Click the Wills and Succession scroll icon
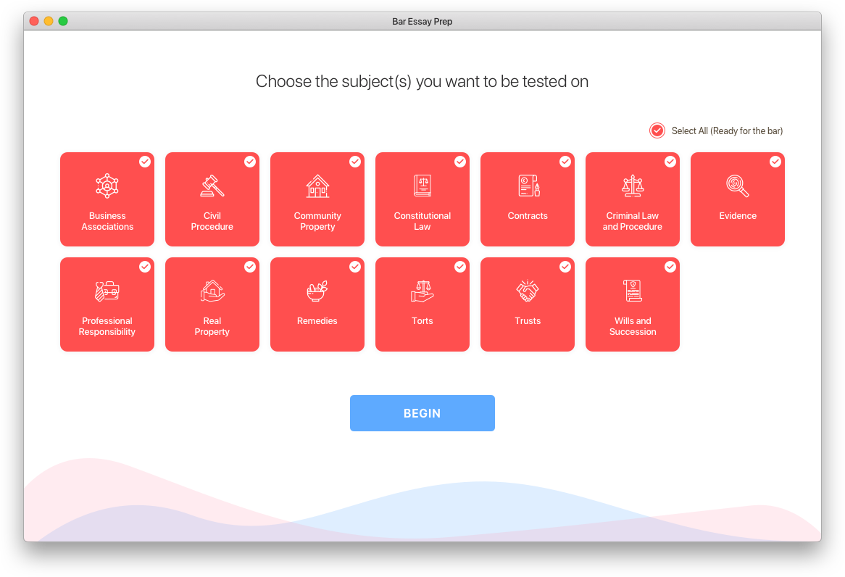This screenshot has width=845, height=577. tap(633, 291)
